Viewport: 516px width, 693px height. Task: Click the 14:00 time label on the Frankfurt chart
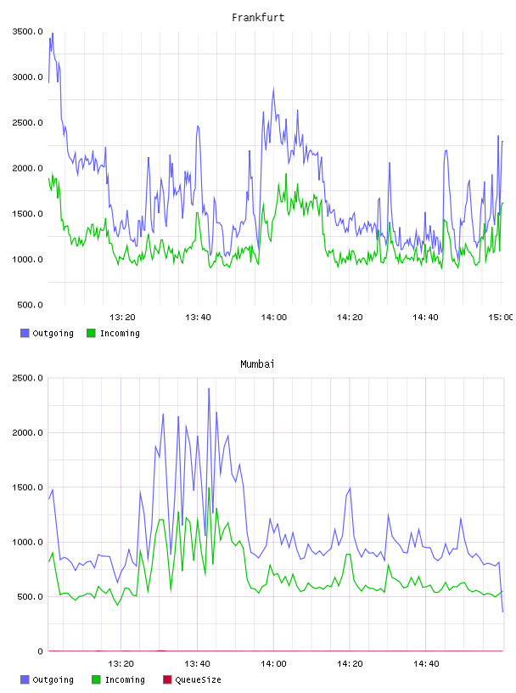(x=274, y=318)
